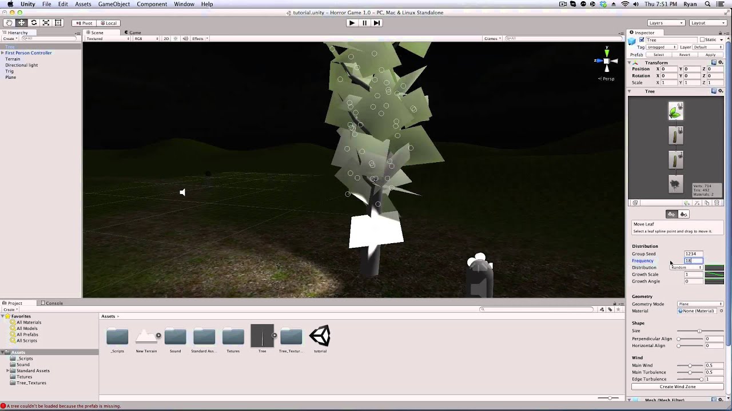Click the Growth Scale curve swatch
Image resolution: width=732 pixels, height=411 pixels.
point(714,275)
